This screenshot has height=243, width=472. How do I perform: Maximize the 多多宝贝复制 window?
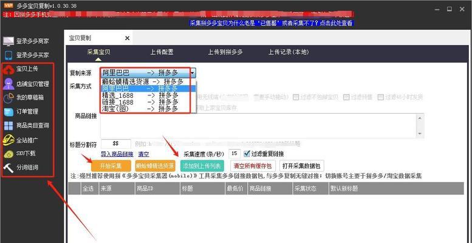click(x=450, y=9)
